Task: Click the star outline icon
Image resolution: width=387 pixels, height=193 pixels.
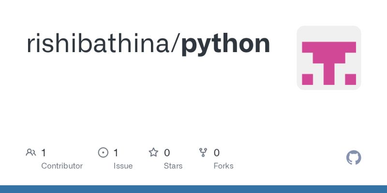Action: (153, 152)
